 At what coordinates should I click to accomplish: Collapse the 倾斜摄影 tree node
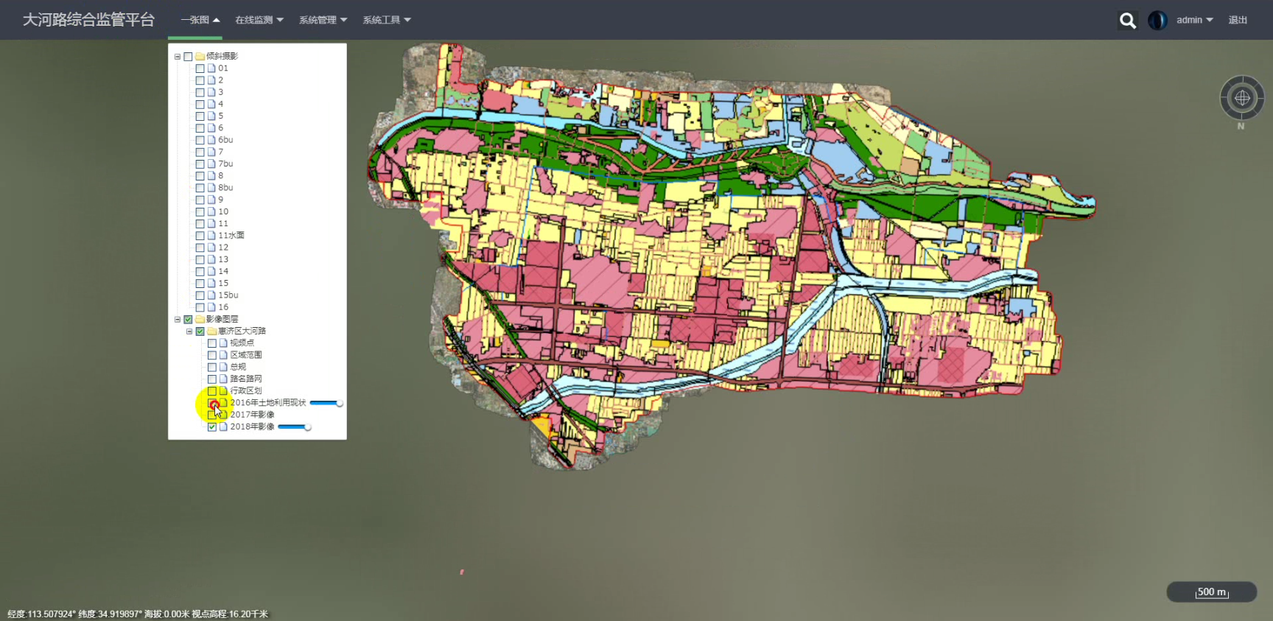(x=178, y=57)
